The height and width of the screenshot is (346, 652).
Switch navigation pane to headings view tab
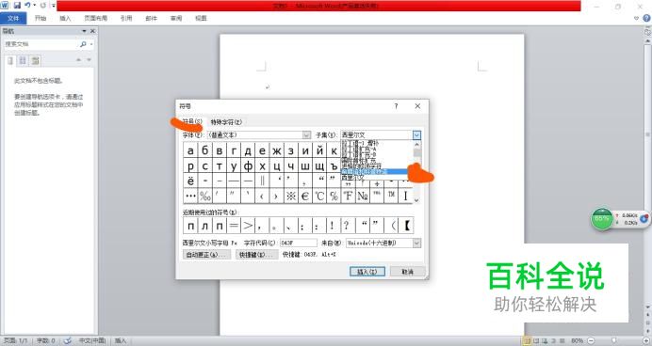(10, 60)
